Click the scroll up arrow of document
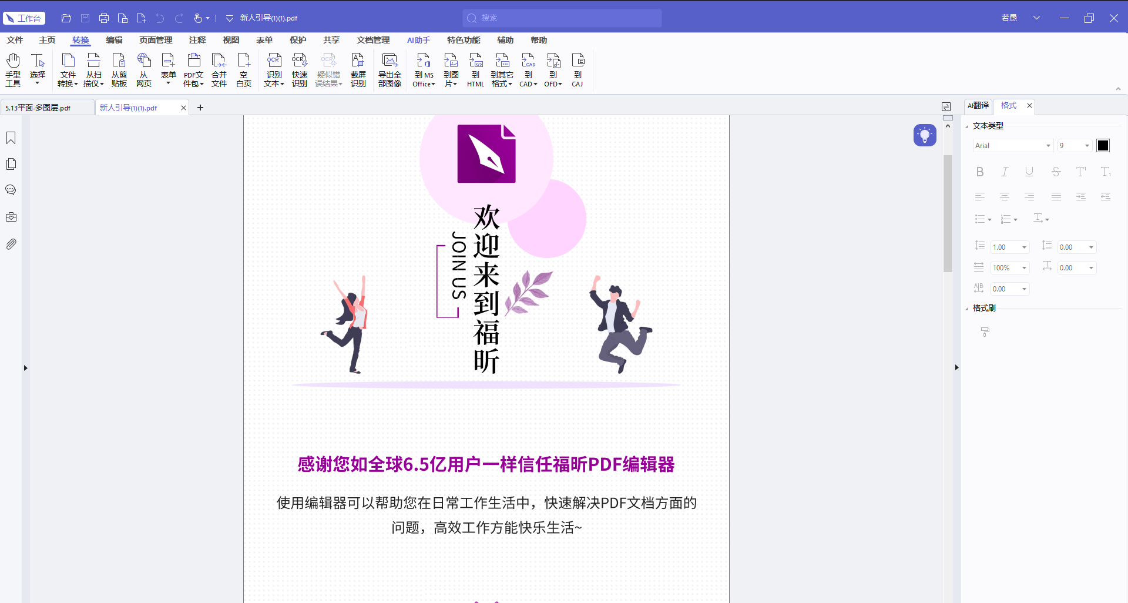1128x603 pixels. pos(948,126)
